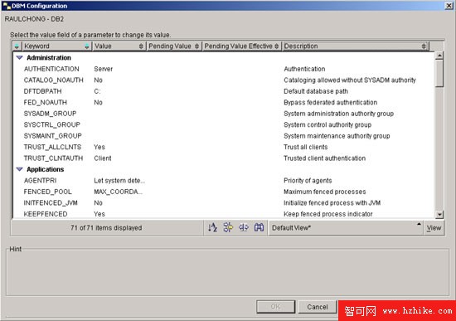Viewport: 456px width, 321px height.
Task: Click the FED_NOAUTH keyword
Action: coord(45,103)
